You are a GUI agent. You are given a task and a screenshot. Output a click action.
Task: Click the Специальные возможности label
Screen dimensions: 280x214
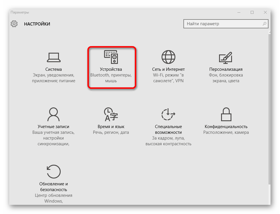[x=168, y=129]
